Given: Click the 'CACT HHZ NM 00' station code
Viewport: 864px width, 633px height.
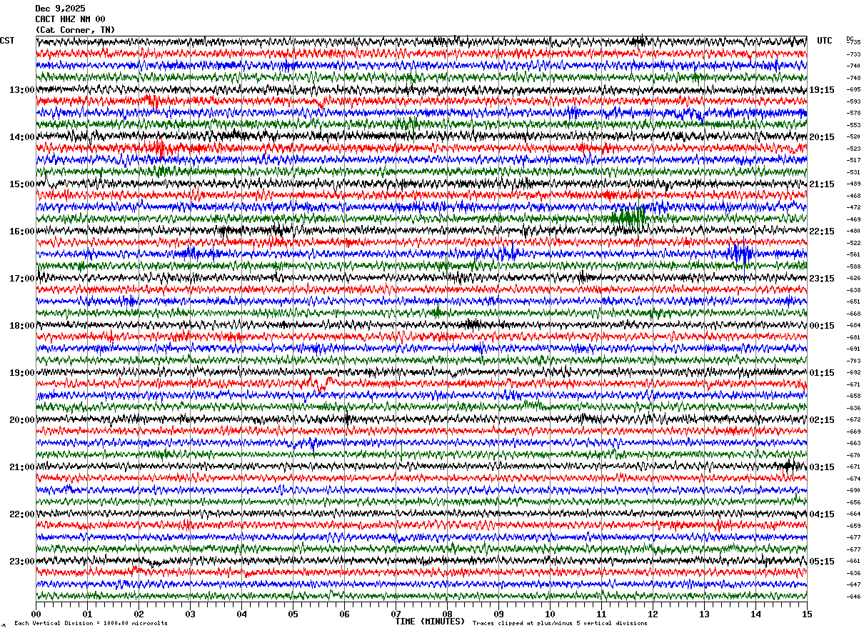Looking at the screenshot, I should 70,19.
